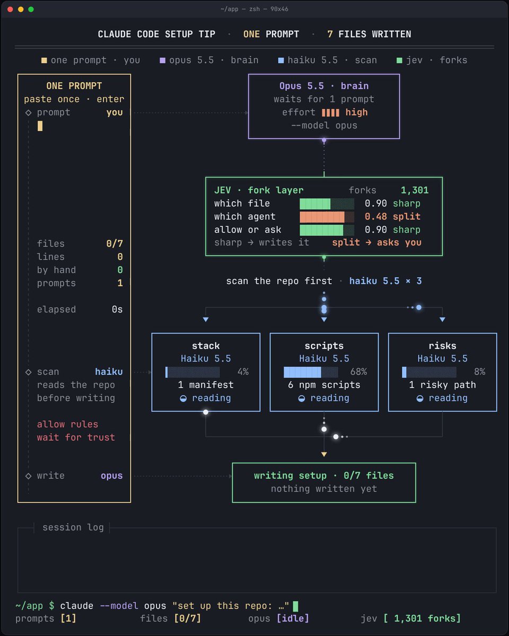Click the "nothing written yet" text
The image size is (509, 636).
(324, 489)
